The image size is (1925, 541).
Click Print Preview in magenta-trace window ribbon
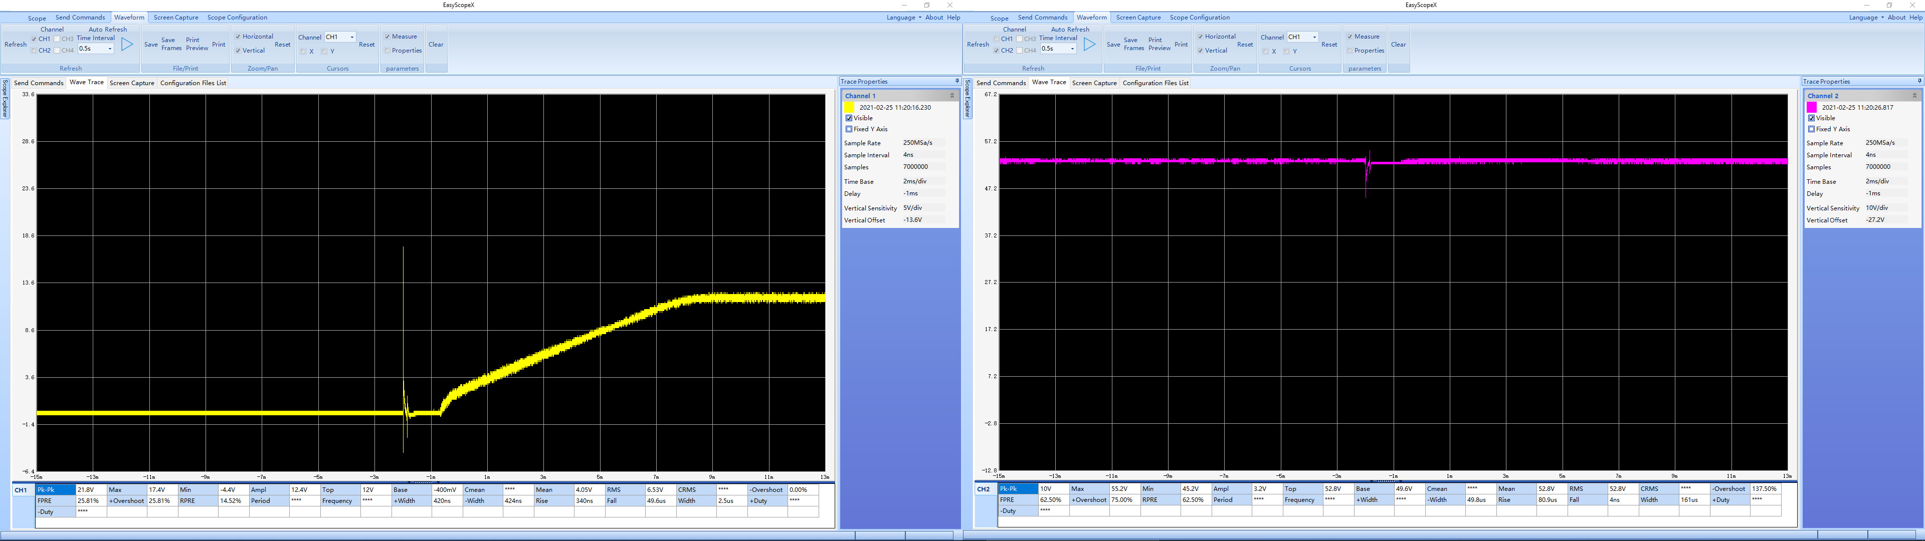coord(1159,44)
